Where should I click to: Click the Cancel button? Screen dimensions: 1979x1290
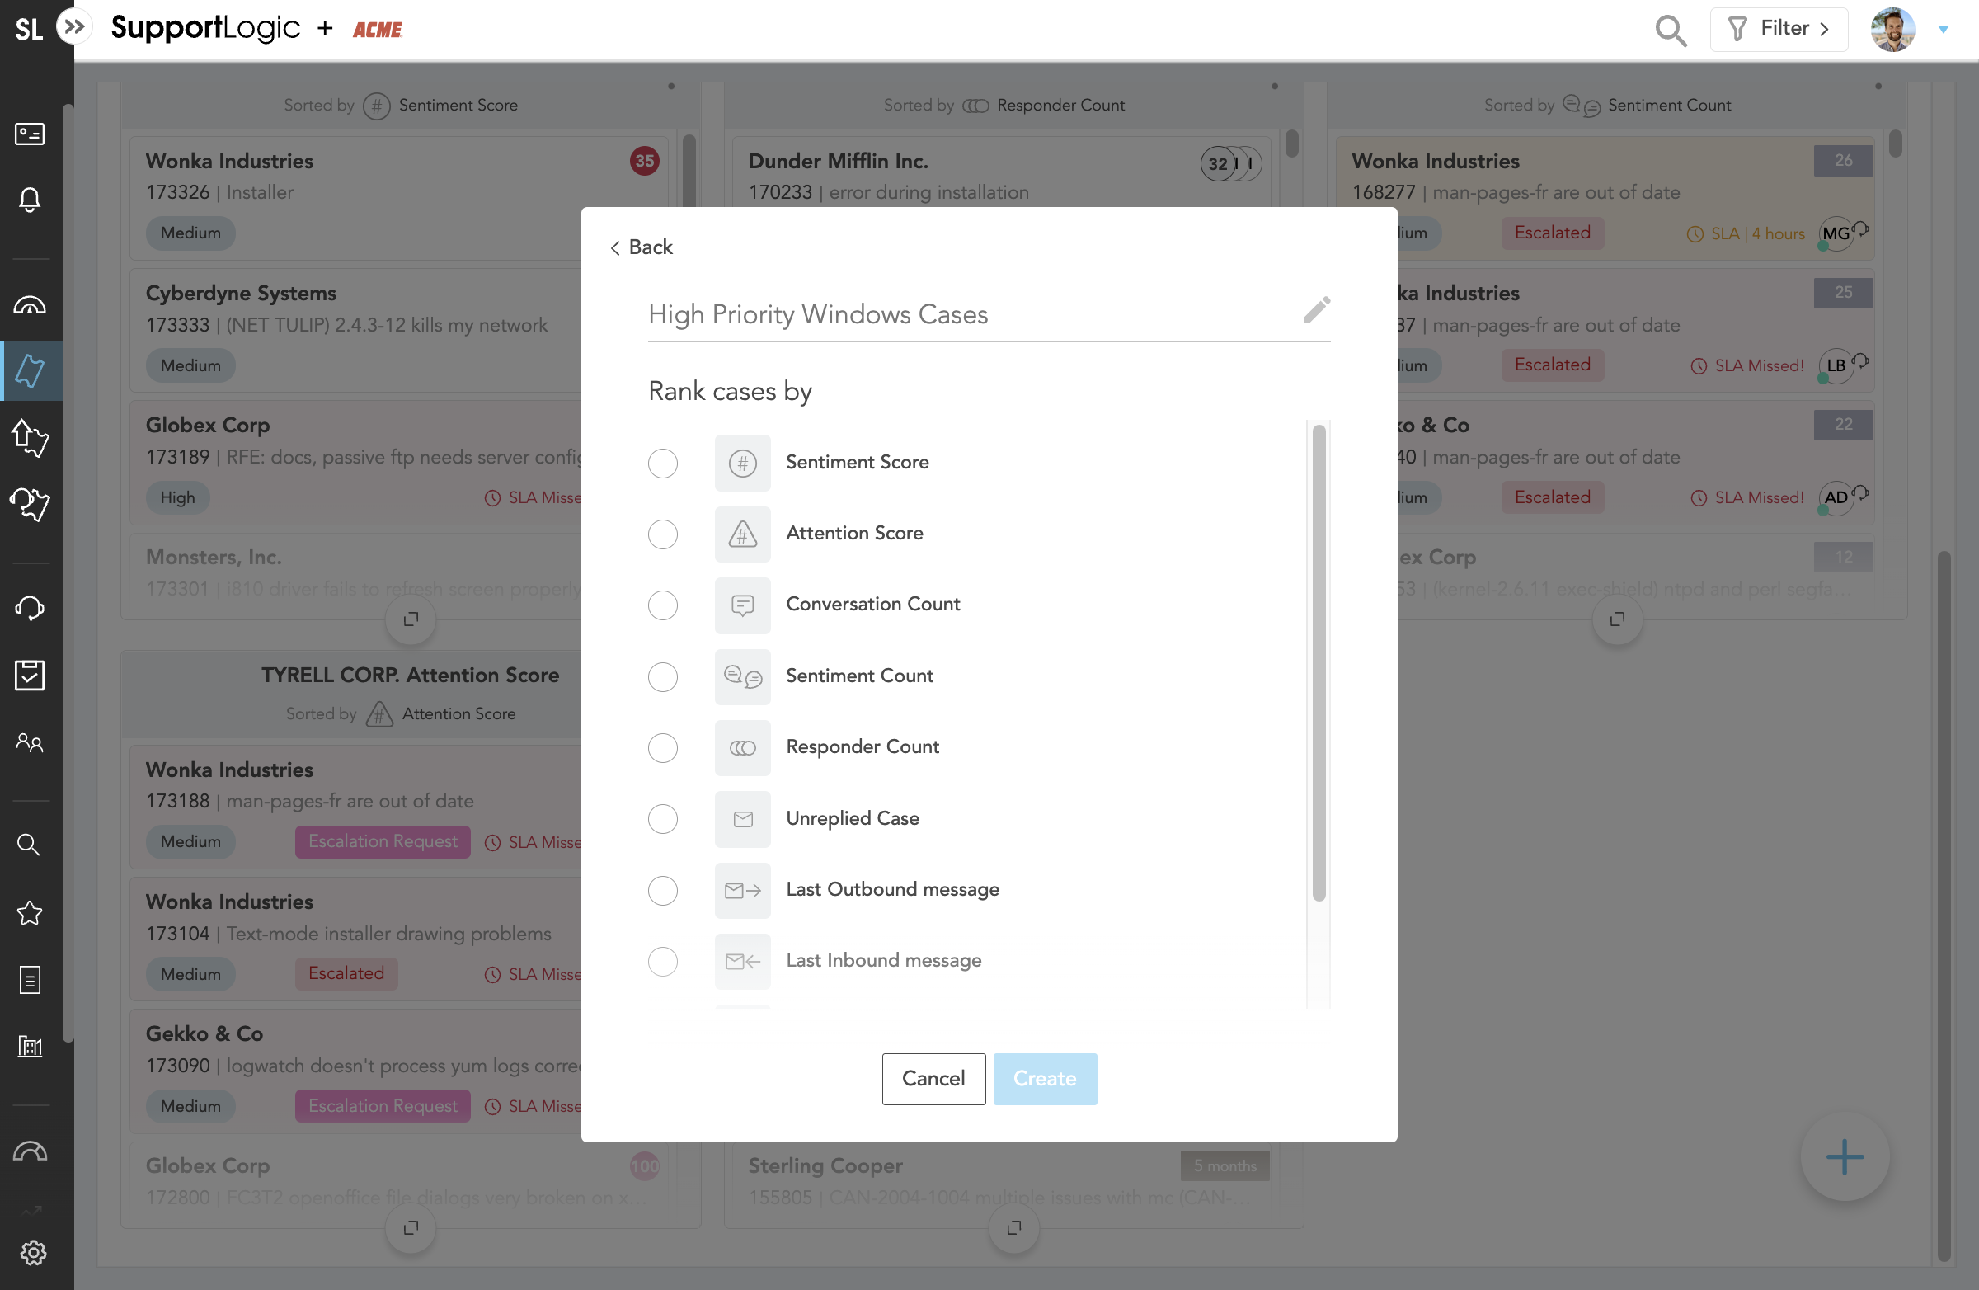[933, 1078]
